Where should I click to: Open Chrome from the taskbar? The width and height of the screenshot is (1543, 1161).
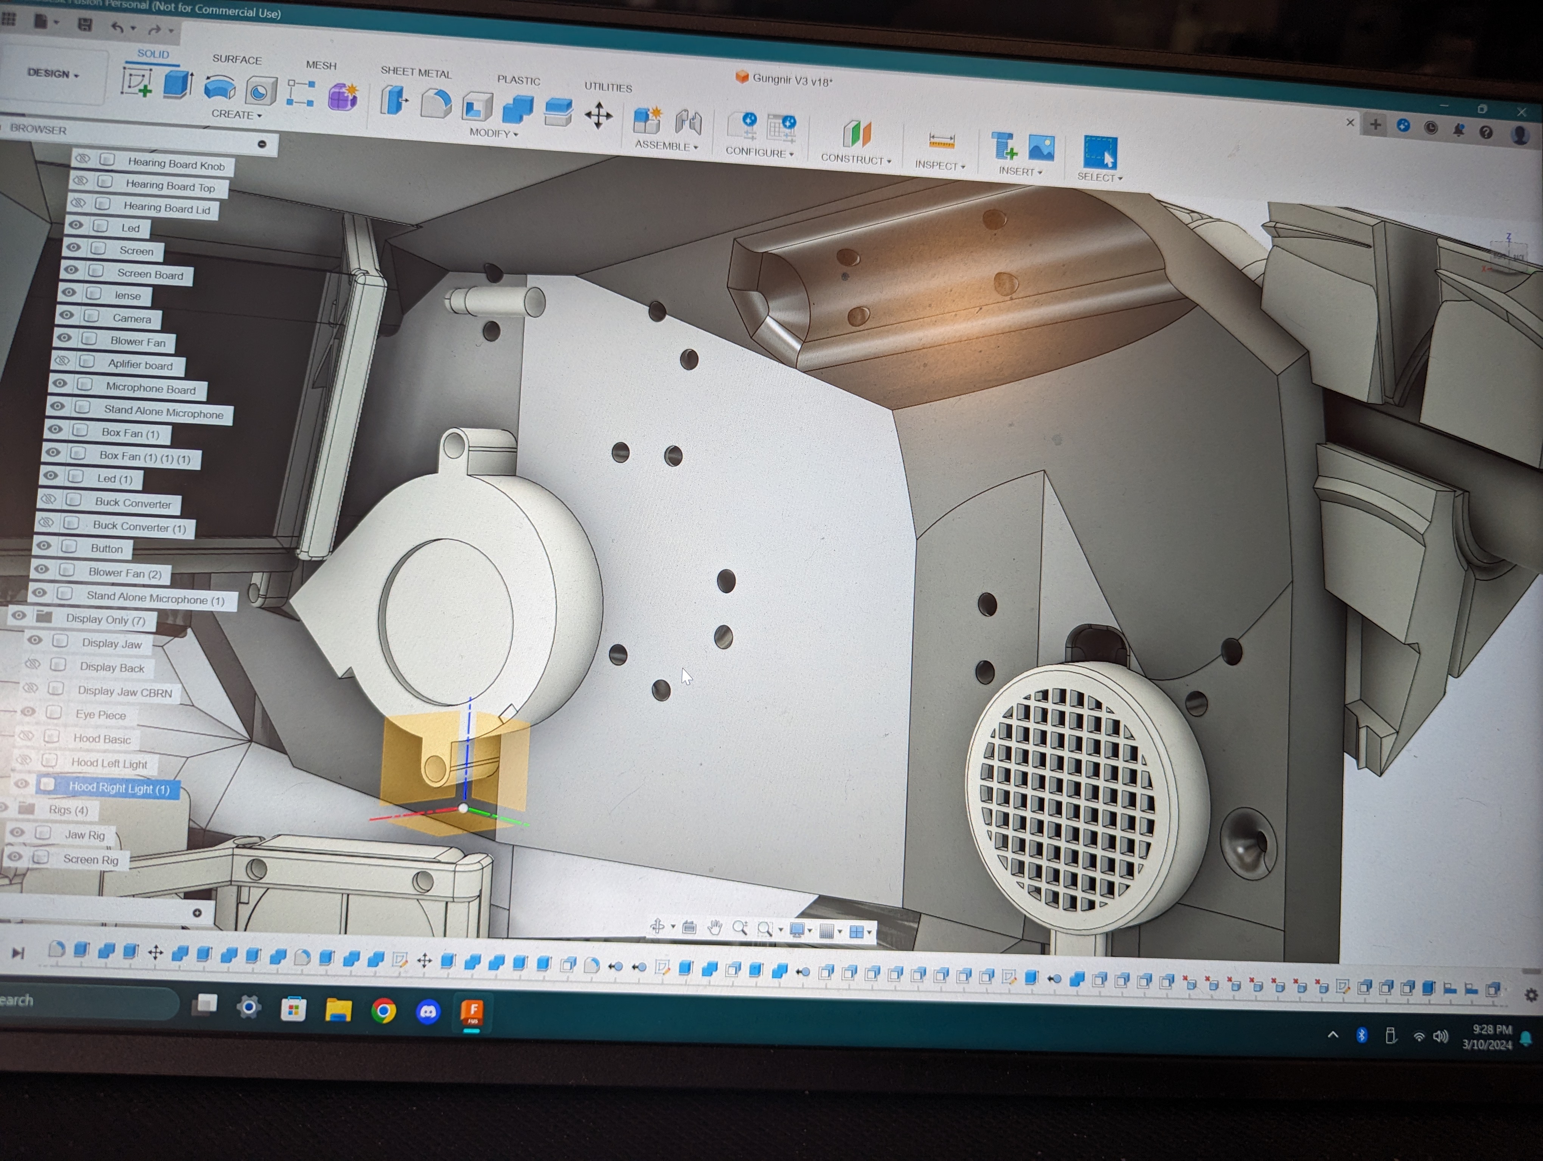(383, 1011)
